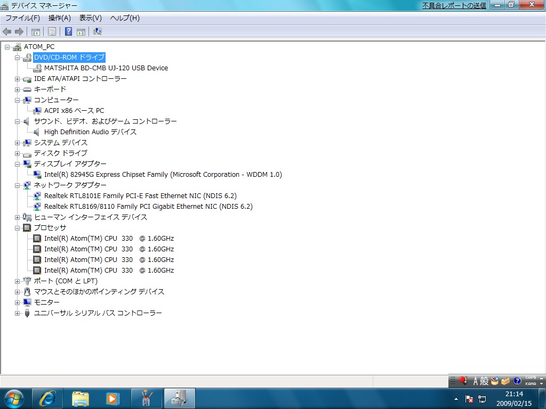Click the ports COM and LPT icon
This screenshot has width=546, height=409.
tap(27, 281)
